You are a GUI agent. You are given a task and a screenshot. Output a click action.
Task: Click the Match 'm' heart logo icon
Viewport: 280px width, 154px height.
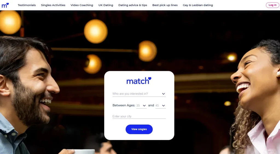[5, 5]
